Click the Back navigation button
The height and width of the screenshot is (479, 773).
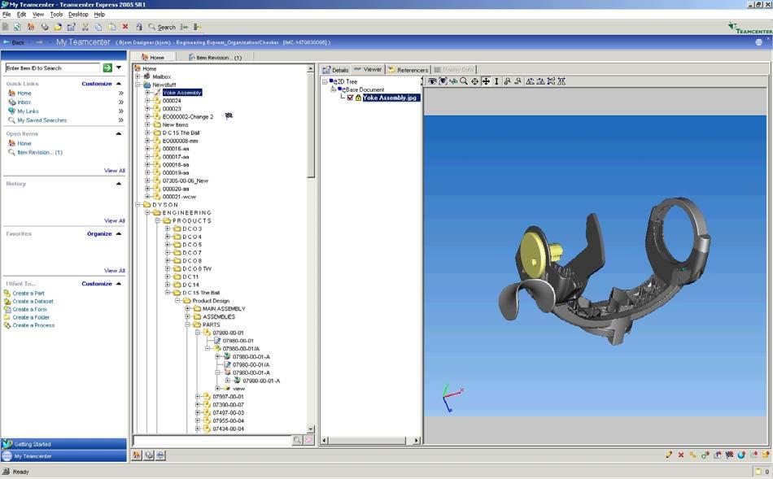tap(14, 42)
